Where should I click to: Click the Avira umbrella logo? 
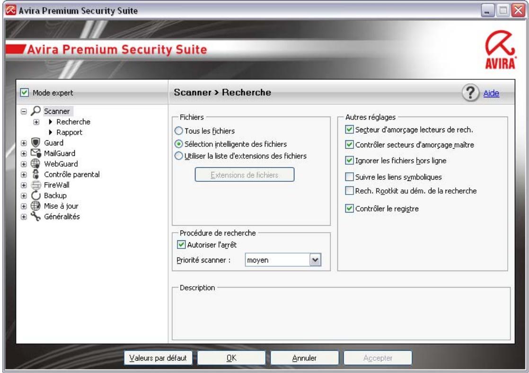click(x=500, y=49)
